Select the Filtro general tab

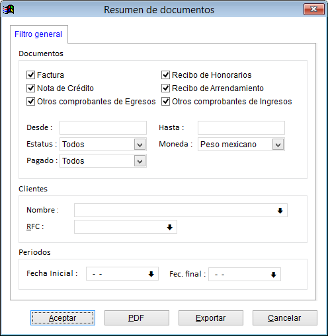[38, 34]
